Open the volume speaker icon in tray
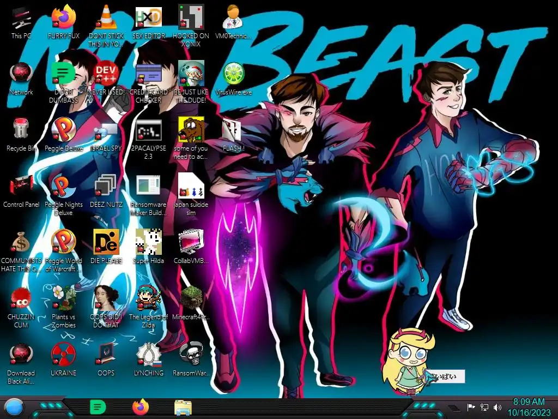The width and height of the screenshot is (558, 419). 498,407
